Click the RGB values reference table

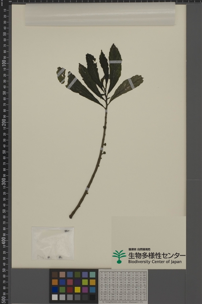click(x=123, y=286)
